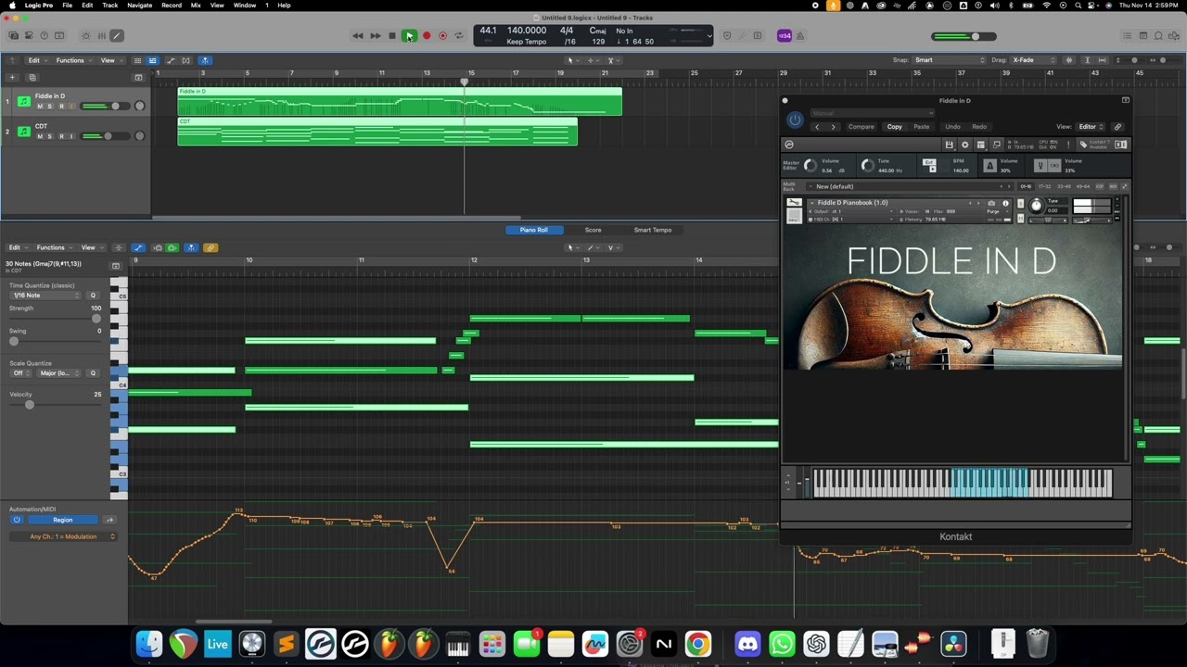
Task: Open tracks area Edit menu
Action: [36, 60]
